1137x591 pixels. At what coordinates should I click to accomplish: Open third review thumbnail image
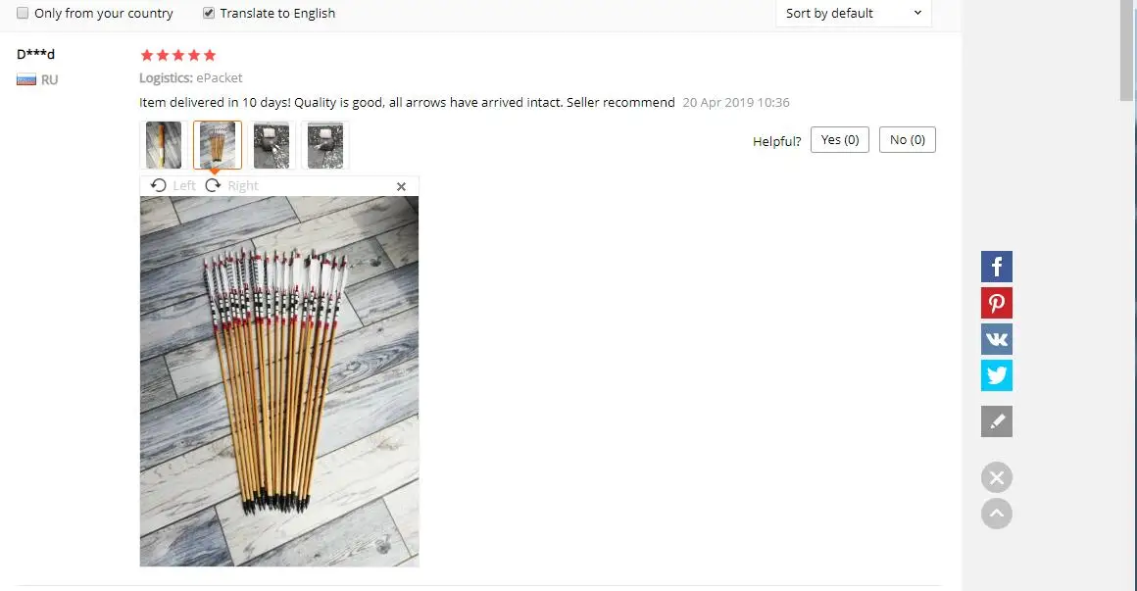[x=272, y=145]
